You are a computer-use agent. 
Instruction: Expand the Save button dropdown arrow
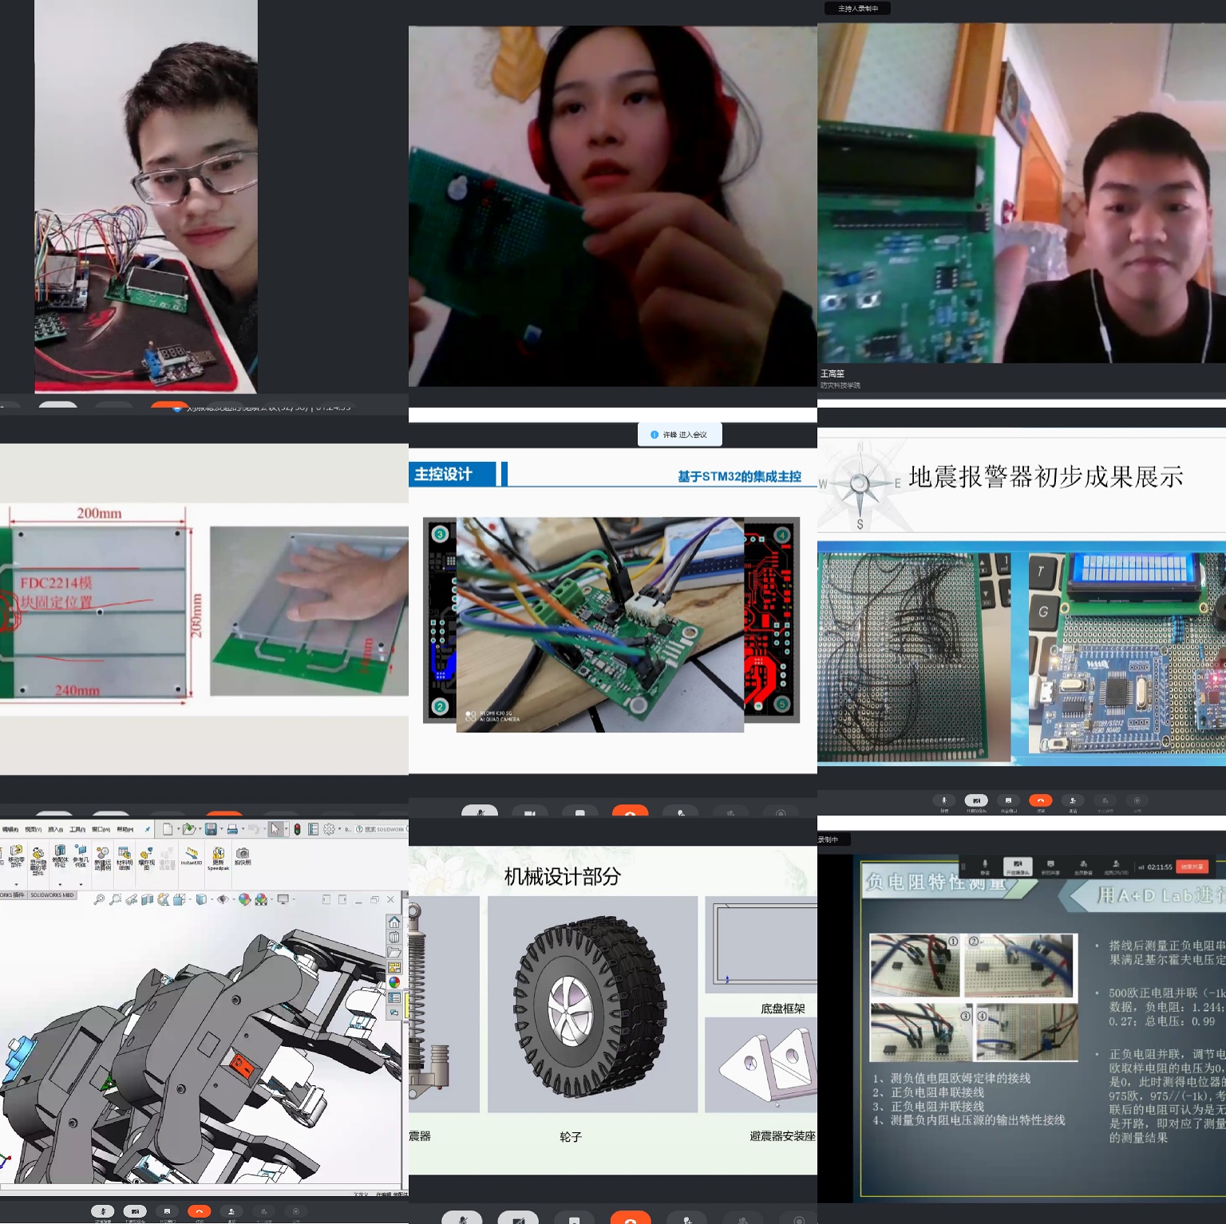click(221, 829)
